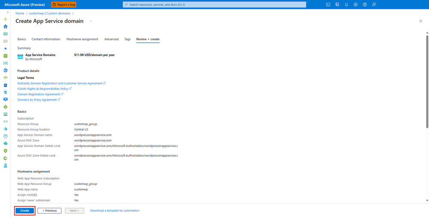This screenshot has width=429, height=218.
Task: Open the Directories and subscriptions filter icon
Action: coord(338,5)
